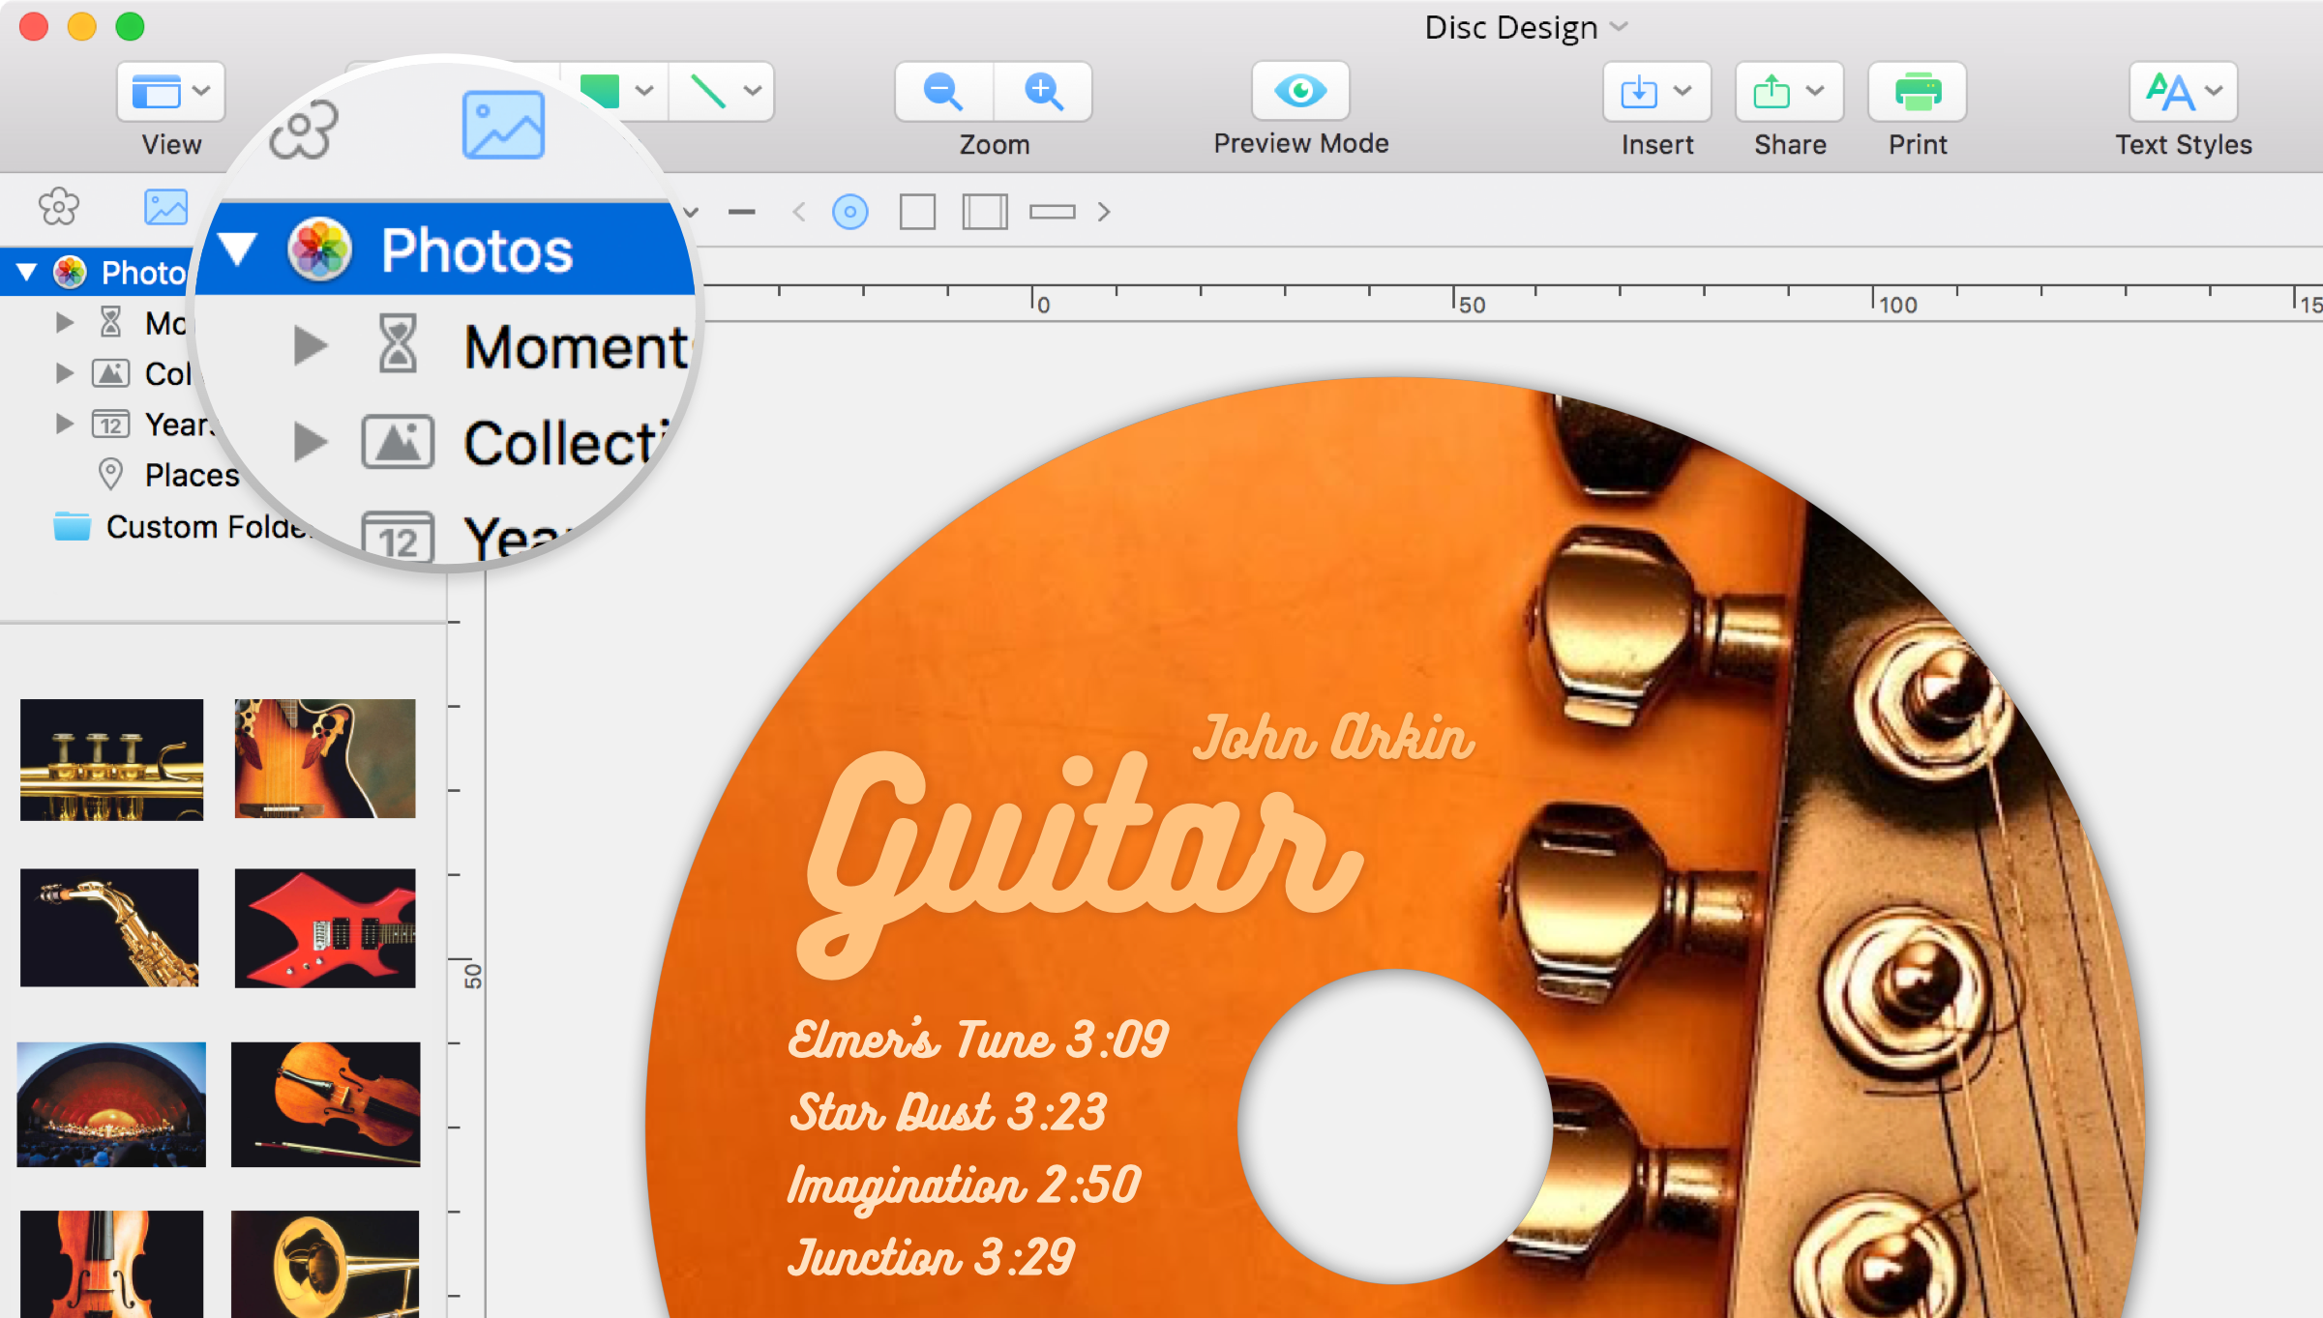Image resolution: width=2323 pixels, height=1318 pixels.
Task: Click the Elmer's Tune 3:09 track text
Action: [x=978, y=1040]
